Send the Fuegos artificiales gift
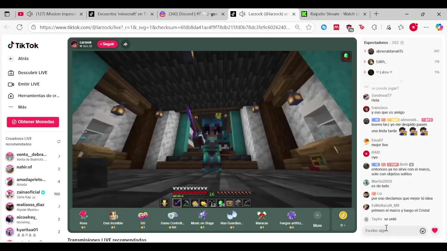 tap(292, 220)
